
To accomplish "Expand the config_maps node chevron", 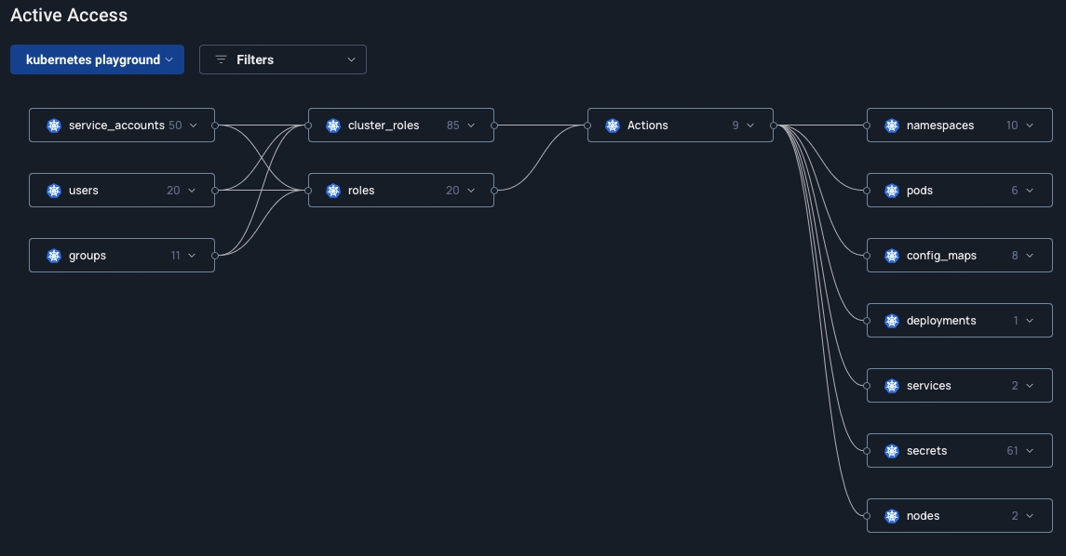I will tap(1030, 256).
